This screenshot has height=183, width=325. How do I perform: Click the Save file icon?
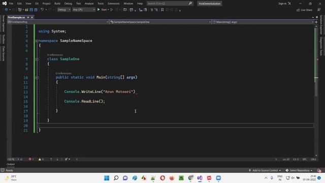(31, 10)
